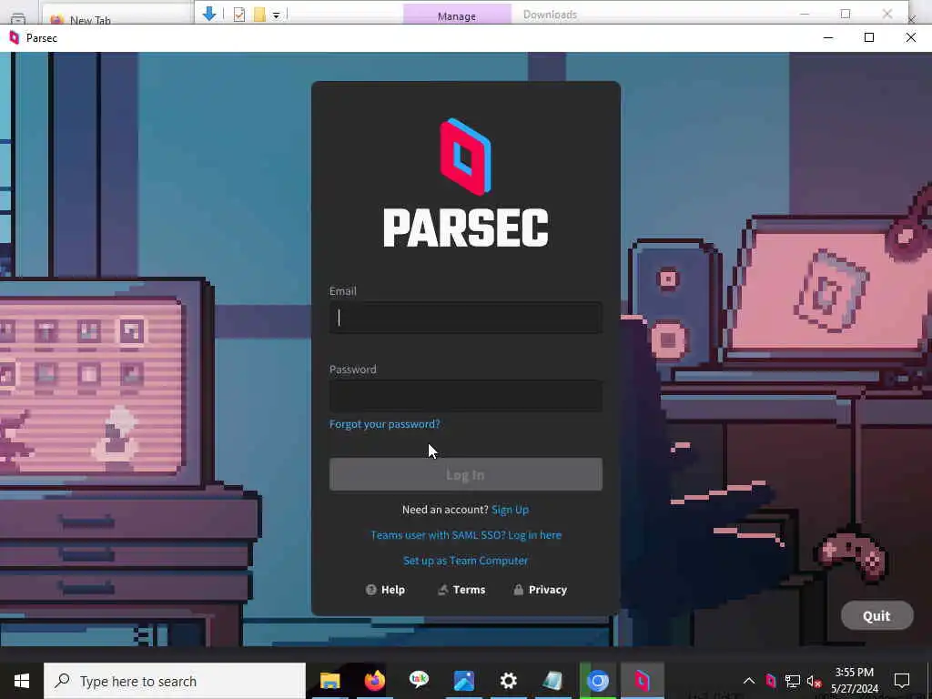932x699 pixels.
Task: Minimize the Parsec window
Action: click(828, 38)
